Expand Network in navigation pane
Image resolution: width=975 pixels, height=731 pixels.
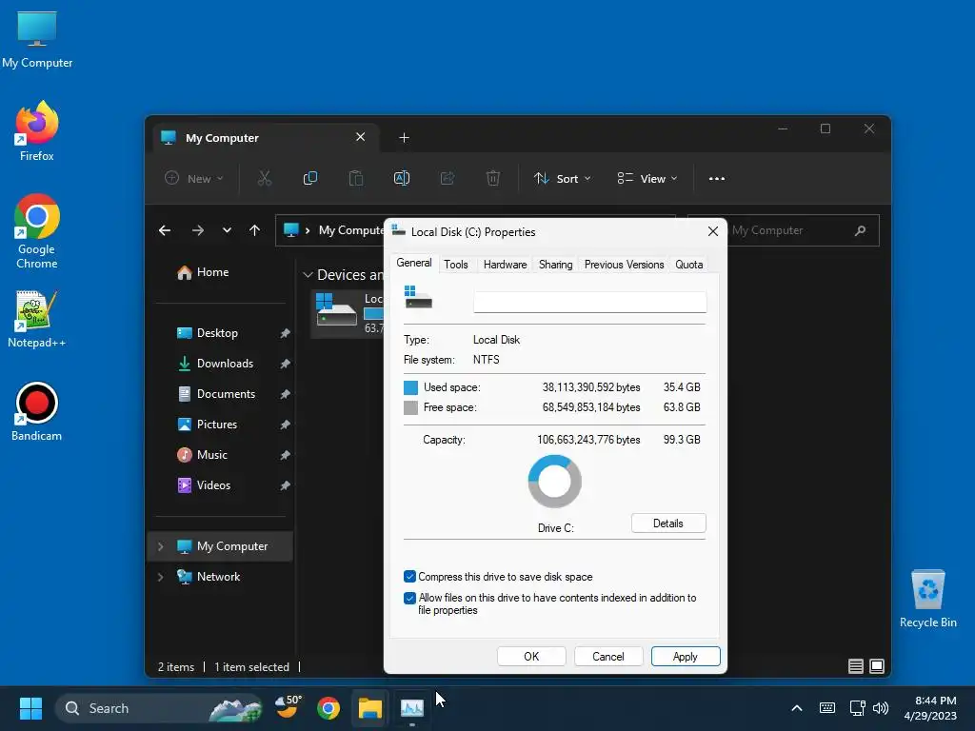(160, 577)
